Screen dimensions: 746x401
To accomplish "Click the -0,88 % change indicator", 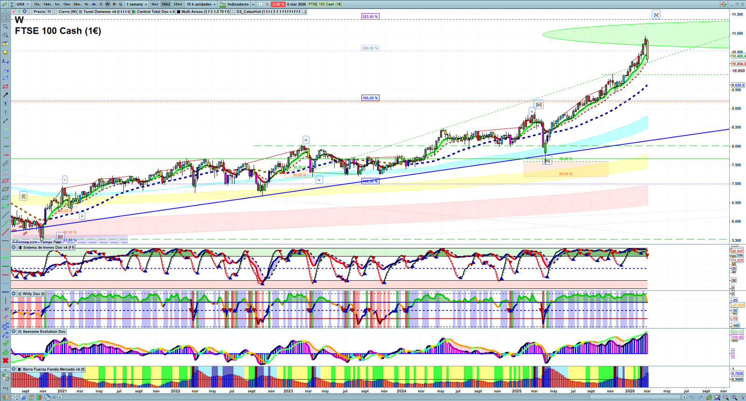I will pyautogui.click(x=278, y=4).
